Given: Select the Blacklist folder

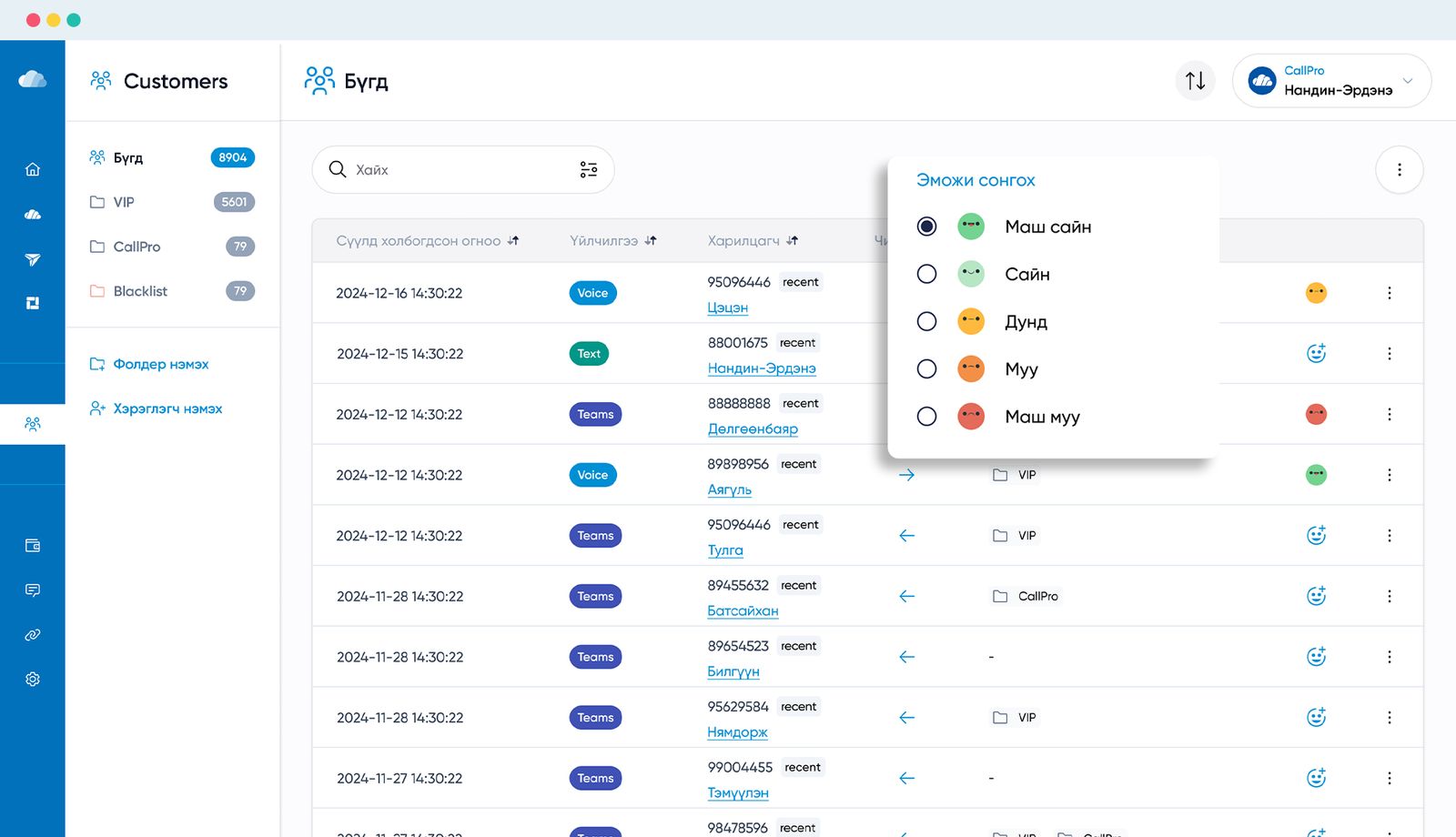Looking at the screenshot, I should pos(140,291).
